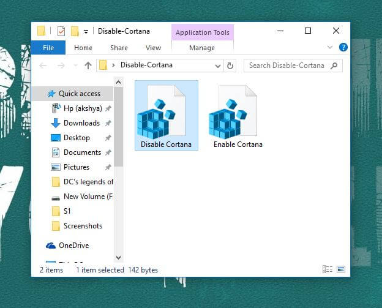Go up one folder level

(x=88, y=66)
